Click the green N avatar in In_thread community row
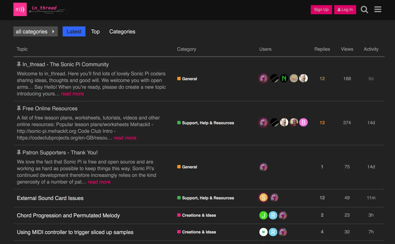 pos(284,78)
